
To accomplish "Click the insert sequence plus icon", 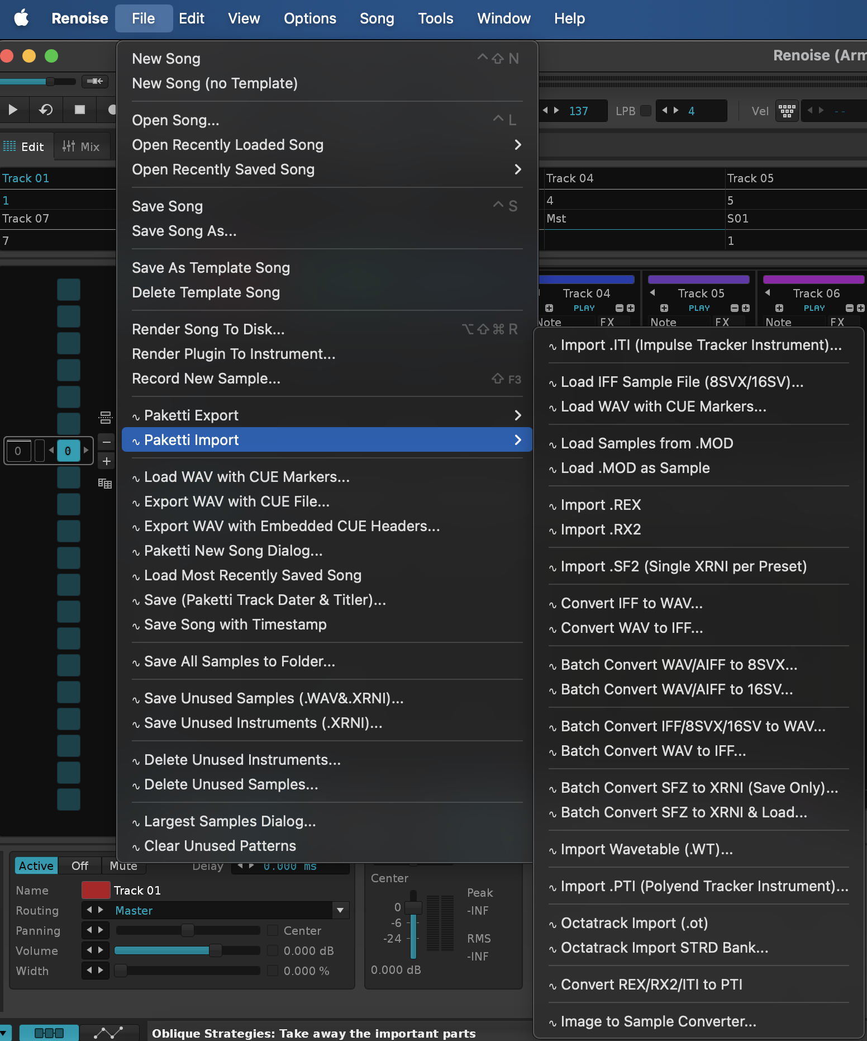I will (x=106, y=461).
